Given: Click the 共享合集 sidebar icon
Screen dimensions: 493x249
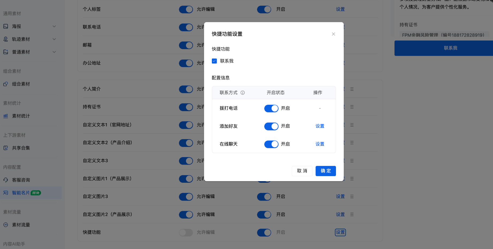Looking at the screenshot, I should pos(6,148).
